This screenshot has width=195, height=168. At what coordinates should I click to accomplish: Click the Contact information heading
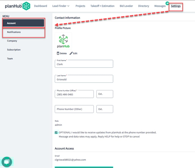(x=67, y=18)
